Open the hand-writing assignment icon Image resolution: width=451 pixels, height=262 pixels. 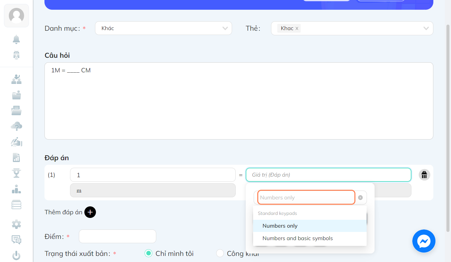click(x=16, y=142)
